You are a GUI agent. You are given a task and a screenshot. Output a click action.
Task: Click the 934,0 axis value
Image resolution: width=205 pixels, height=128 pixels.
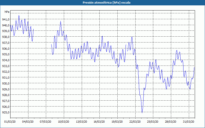coord(6,60)
